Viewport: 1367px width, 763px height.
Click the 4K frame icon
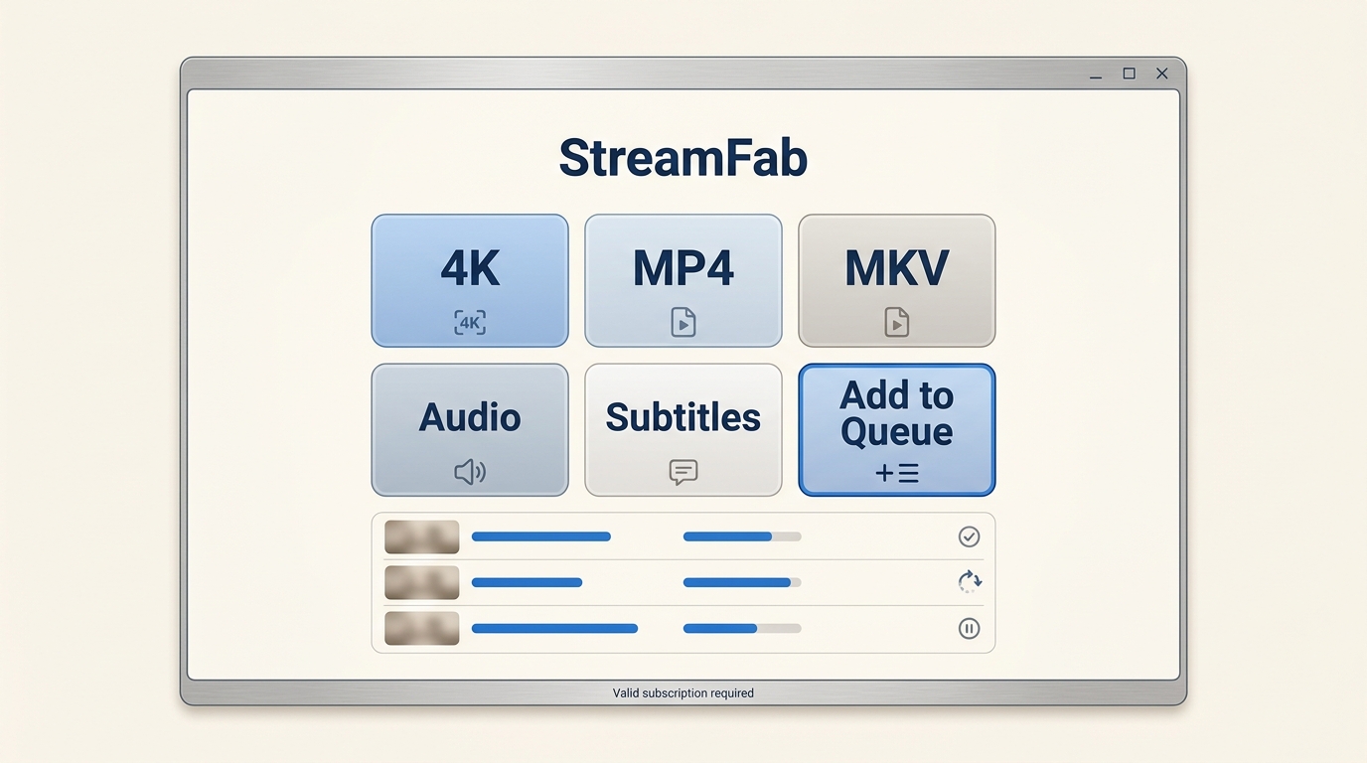click(x=470, y=322)
